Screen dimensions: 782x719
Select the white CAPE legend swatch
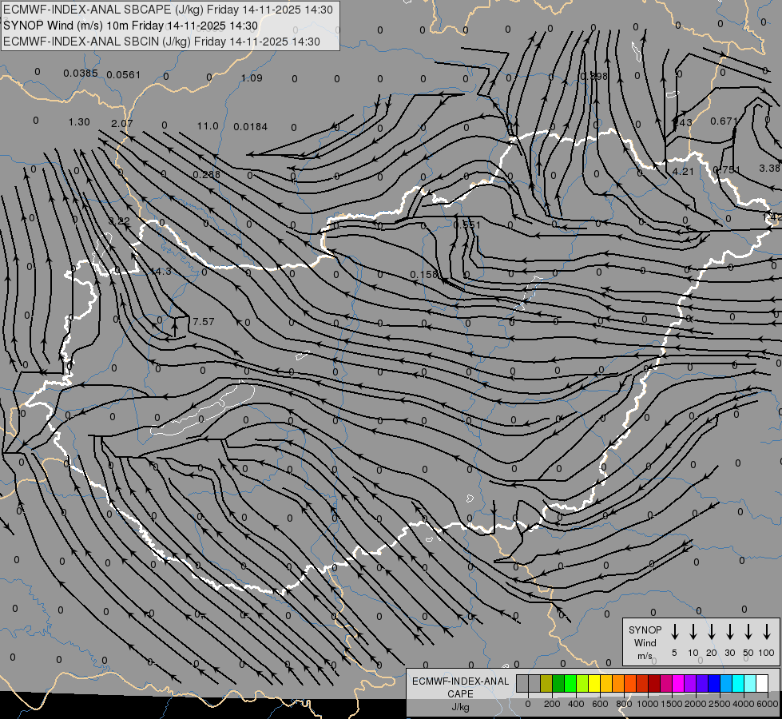761,683
